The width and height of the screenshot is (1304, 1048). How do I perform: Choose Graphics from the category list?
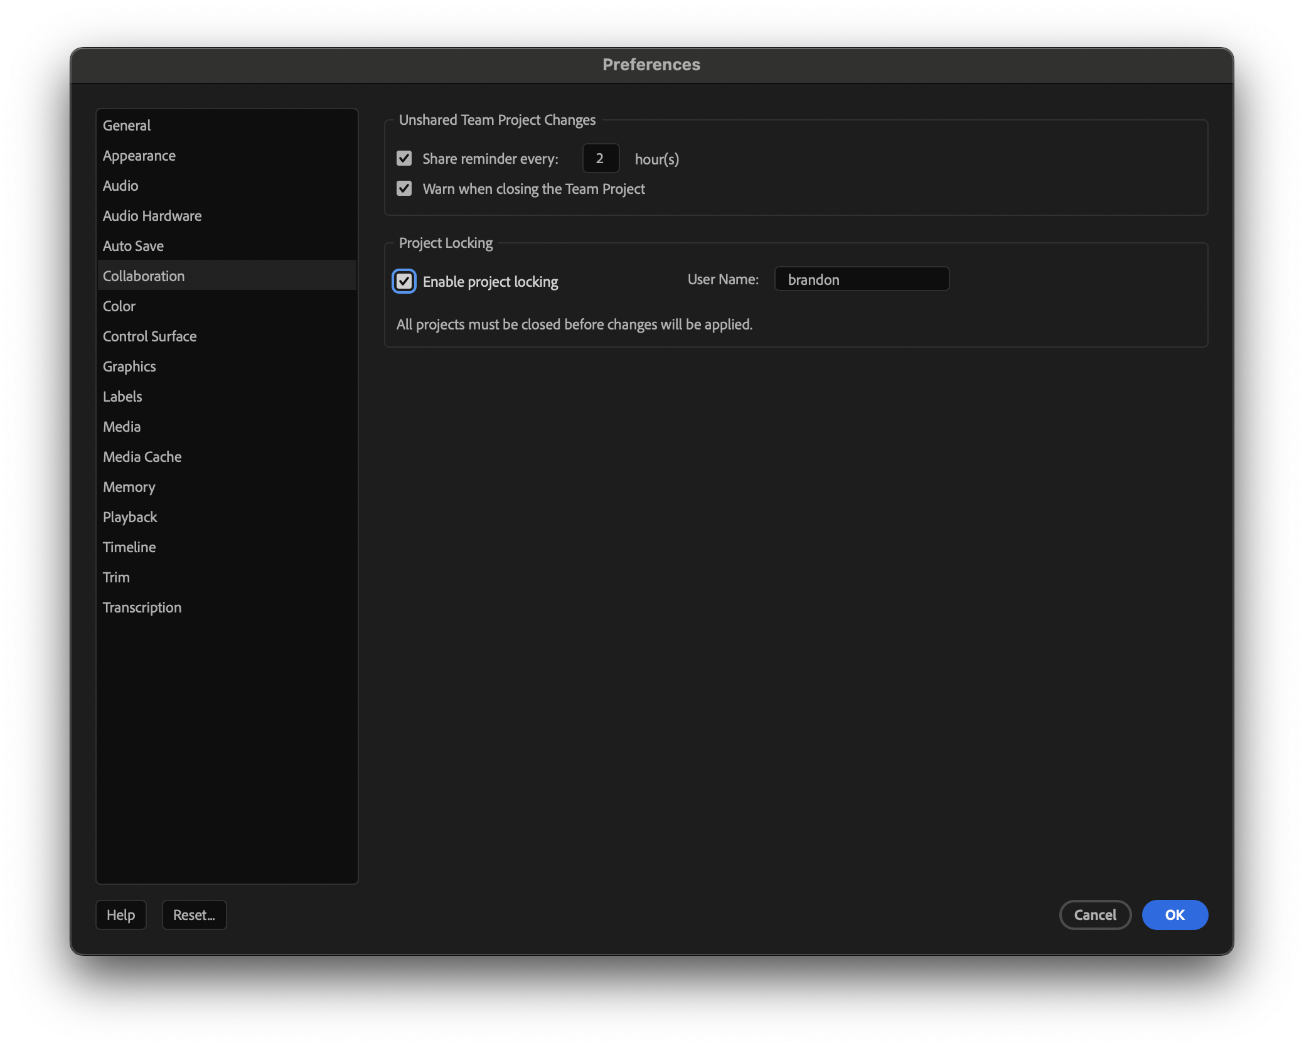[129, 366]
